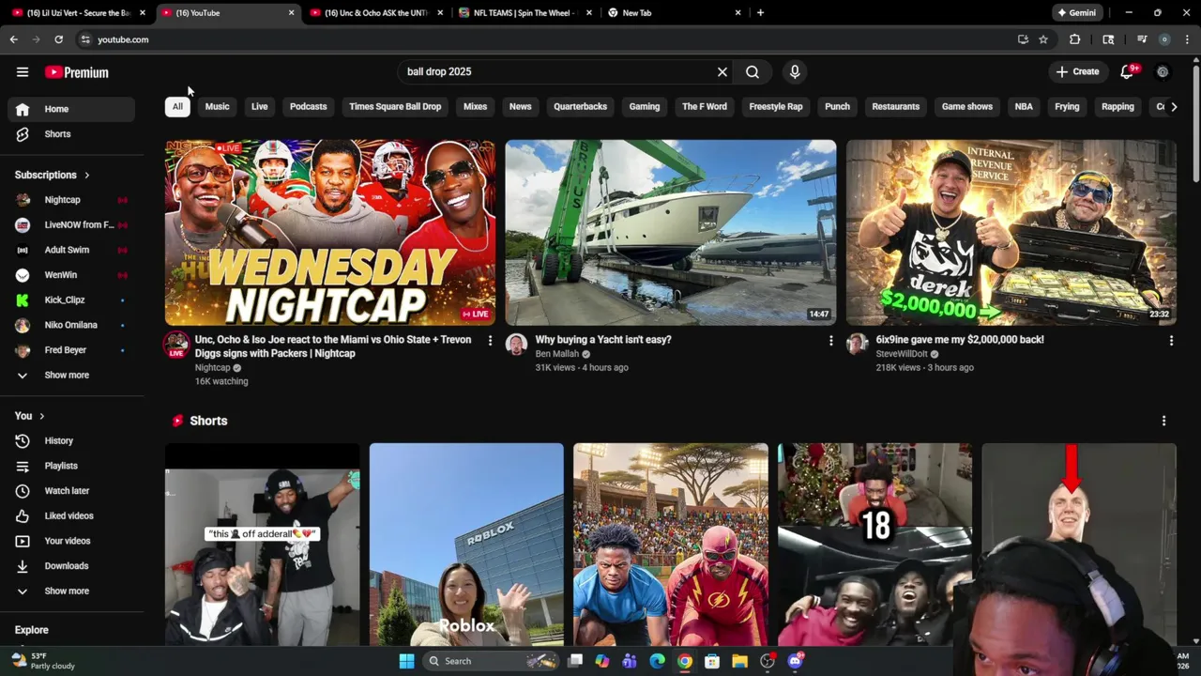This screenshot has height=676, width=1201.
Task: Start voice search with the microphone icon
Action: click(x=795, y=72)
